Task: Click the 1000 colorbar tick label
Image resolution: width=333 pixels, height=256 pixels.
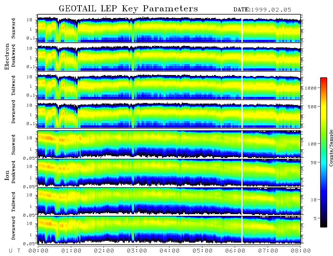Action: pyautogui.click(x=311, y=88)
